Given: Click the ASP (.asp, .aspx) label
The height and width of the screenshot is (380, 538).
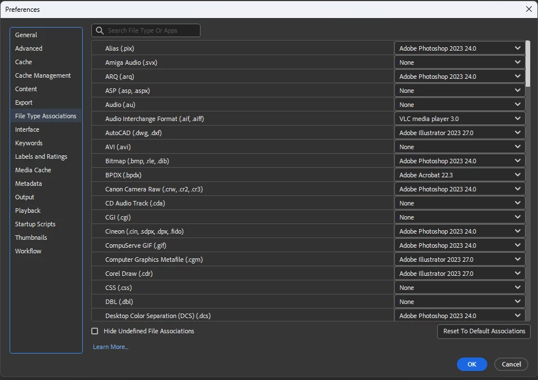Looking at the screenshot, I should tap(127, 91).
